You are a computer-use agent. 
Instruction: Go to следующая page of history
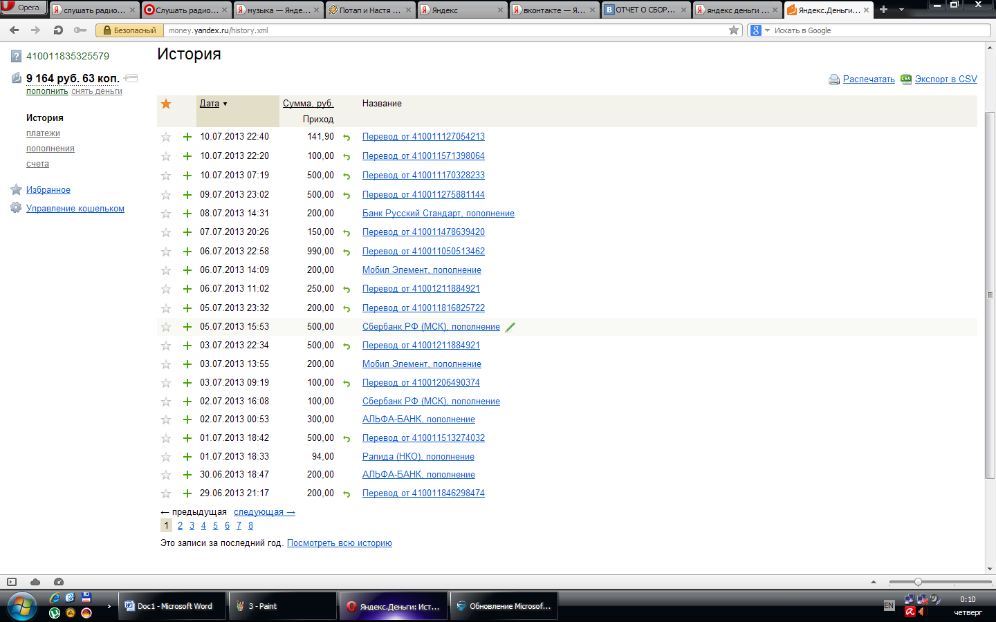click(x=264, y=512)
